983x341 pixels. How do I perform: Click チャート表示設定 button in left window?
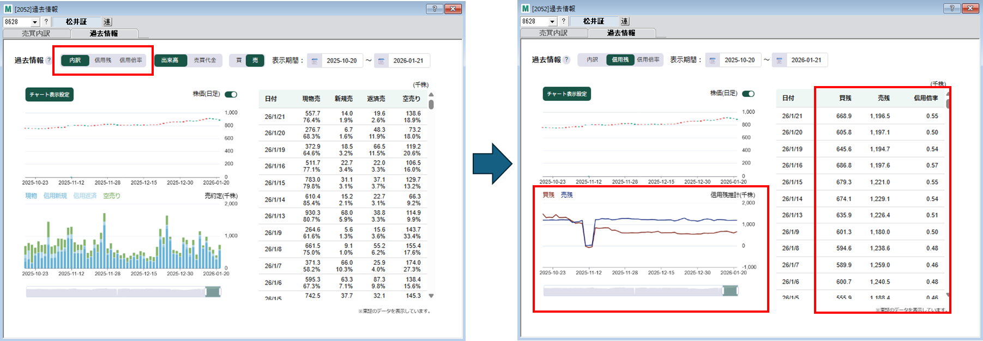click(x=50, y=95)
